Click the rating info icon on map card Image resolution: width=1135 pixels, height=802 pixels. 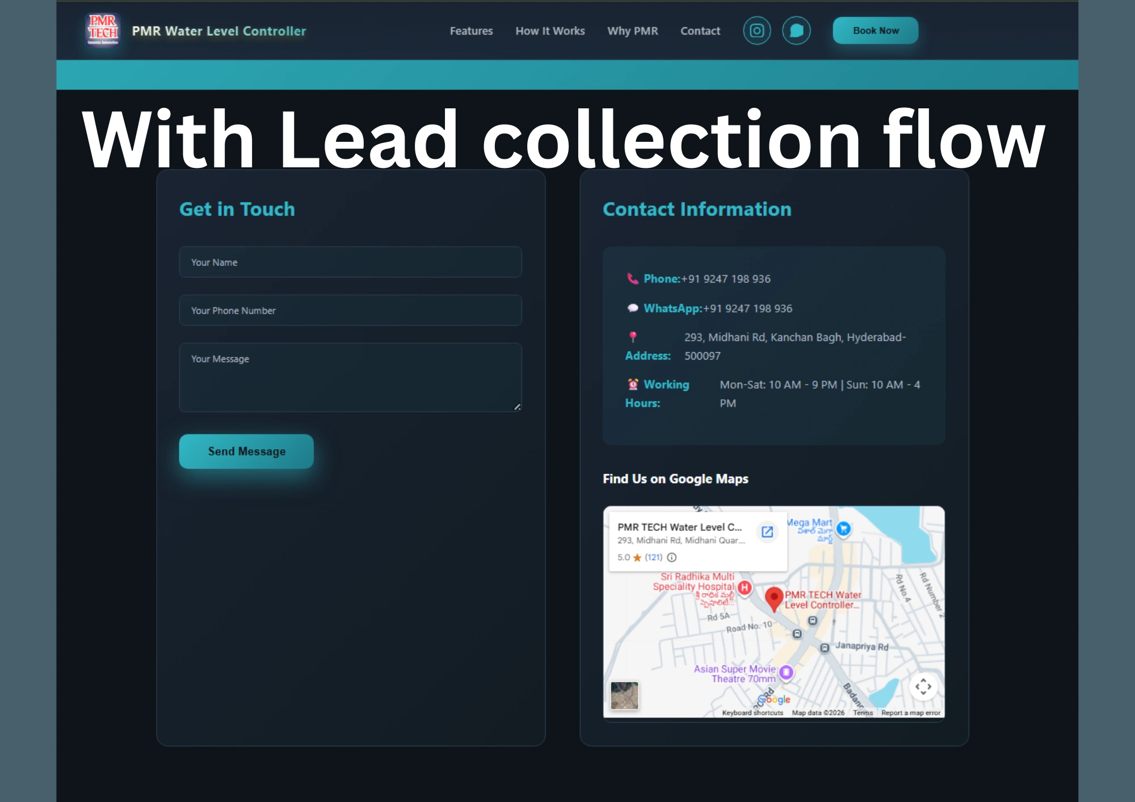(x=672, y=557)
